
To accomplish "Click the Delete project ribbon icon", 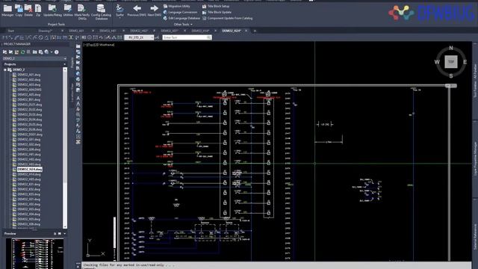I will tap(28, 10).
